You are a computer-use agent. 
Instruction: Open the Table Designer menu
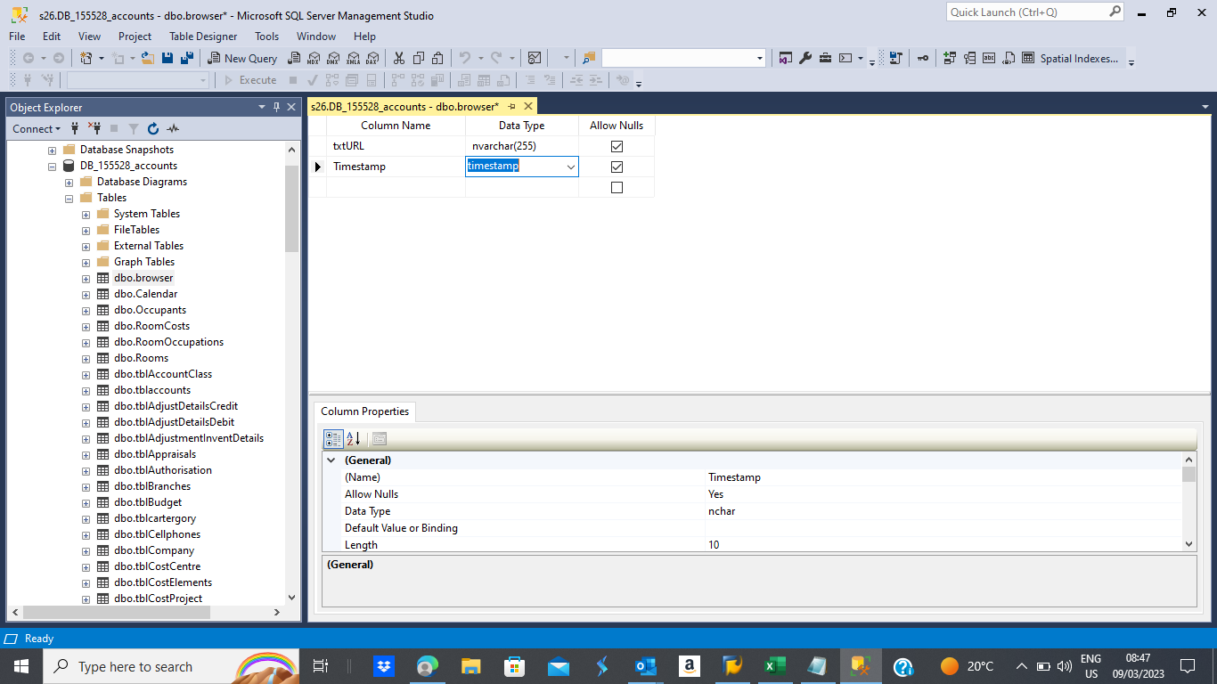click(203, 37)
